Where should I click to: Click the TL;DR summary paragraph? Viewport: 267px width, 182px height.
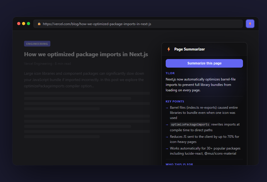tap(201, 85)
